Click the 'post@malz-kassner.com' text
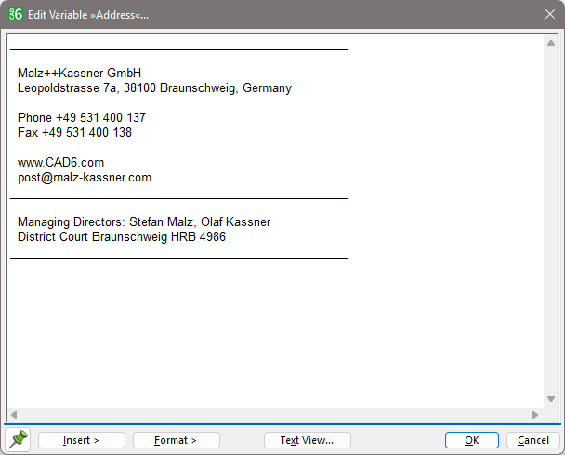 85,178
